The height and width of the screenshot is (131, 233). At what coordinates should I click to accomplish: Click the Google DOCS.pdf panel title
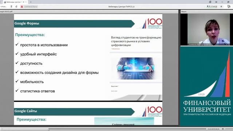tap(6, 11)
